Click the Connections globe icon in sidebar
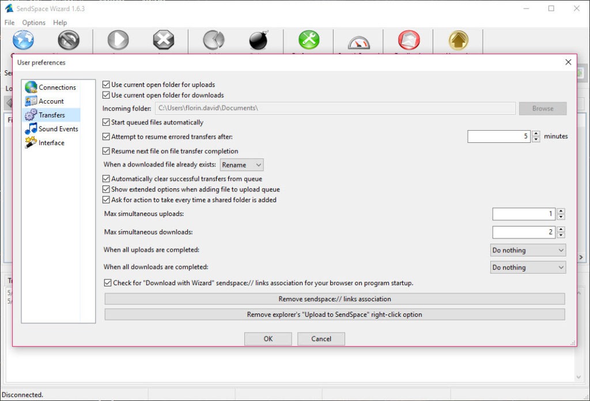 click(x=31, y=87)
